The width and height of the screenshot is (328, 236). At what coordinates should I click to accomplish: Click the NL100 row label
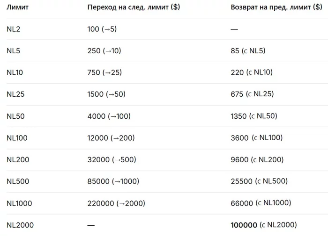(17, 138)
